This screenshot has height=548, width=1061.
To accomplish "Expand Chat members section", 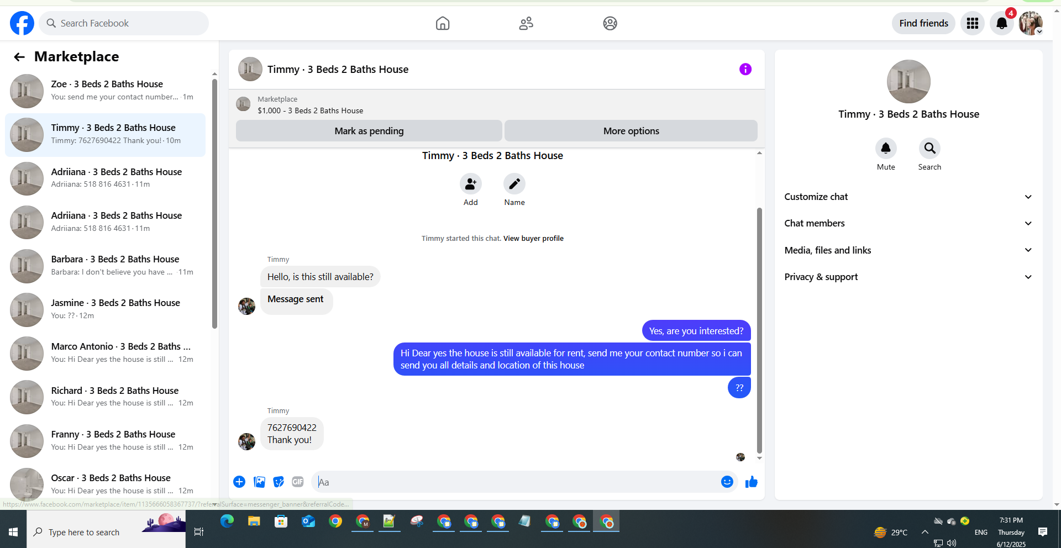I will 908,223.
